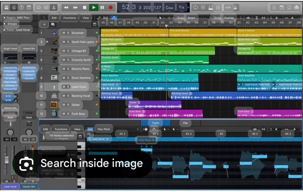Start playback with the green Play button

pyautogui.click(x=94, y=7)
